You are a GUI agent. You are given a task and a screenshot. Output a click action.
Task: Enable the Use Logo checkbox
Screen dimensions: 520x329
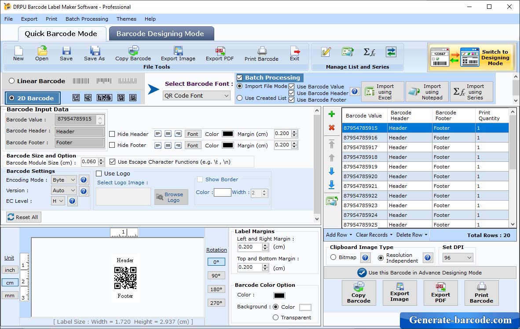[x=99, y=173]
